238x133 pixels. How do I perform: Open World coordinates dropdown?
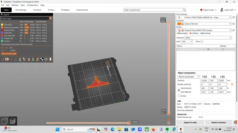189,77
